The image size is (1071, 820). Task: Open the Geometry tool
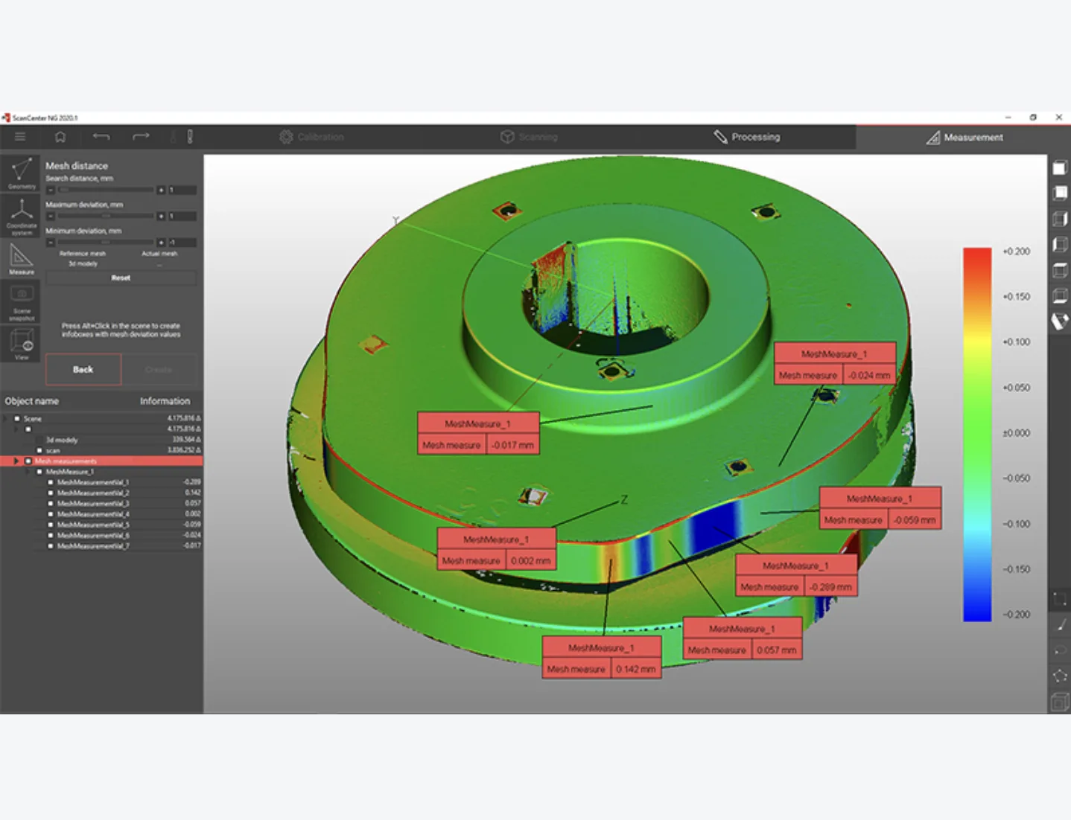tap(22, 173)
